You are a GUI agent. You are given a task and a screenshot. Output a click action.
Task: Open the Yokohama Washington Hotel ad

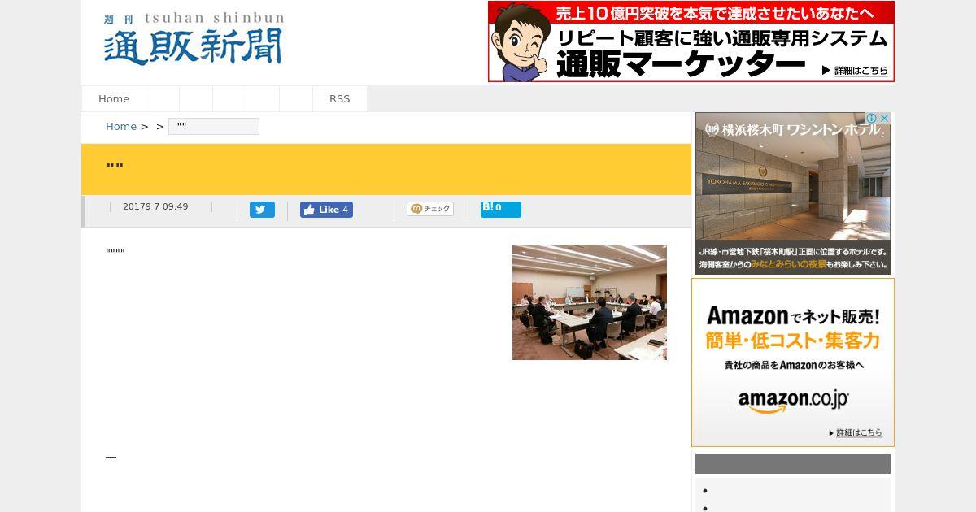pyautogui.click(x=793, y=193)
